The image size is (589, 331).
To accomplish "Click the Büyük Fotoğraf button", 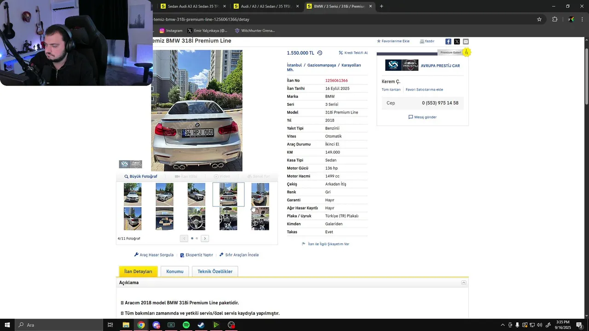I will [141, 177].
